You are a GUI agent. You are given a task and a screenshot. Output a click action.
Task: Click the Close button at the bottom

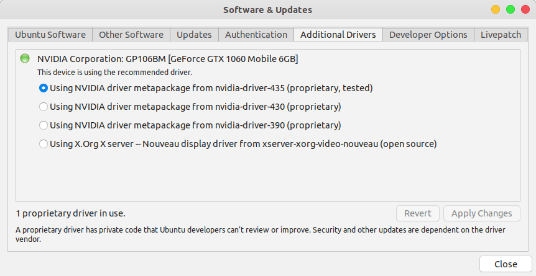(506, 264)
